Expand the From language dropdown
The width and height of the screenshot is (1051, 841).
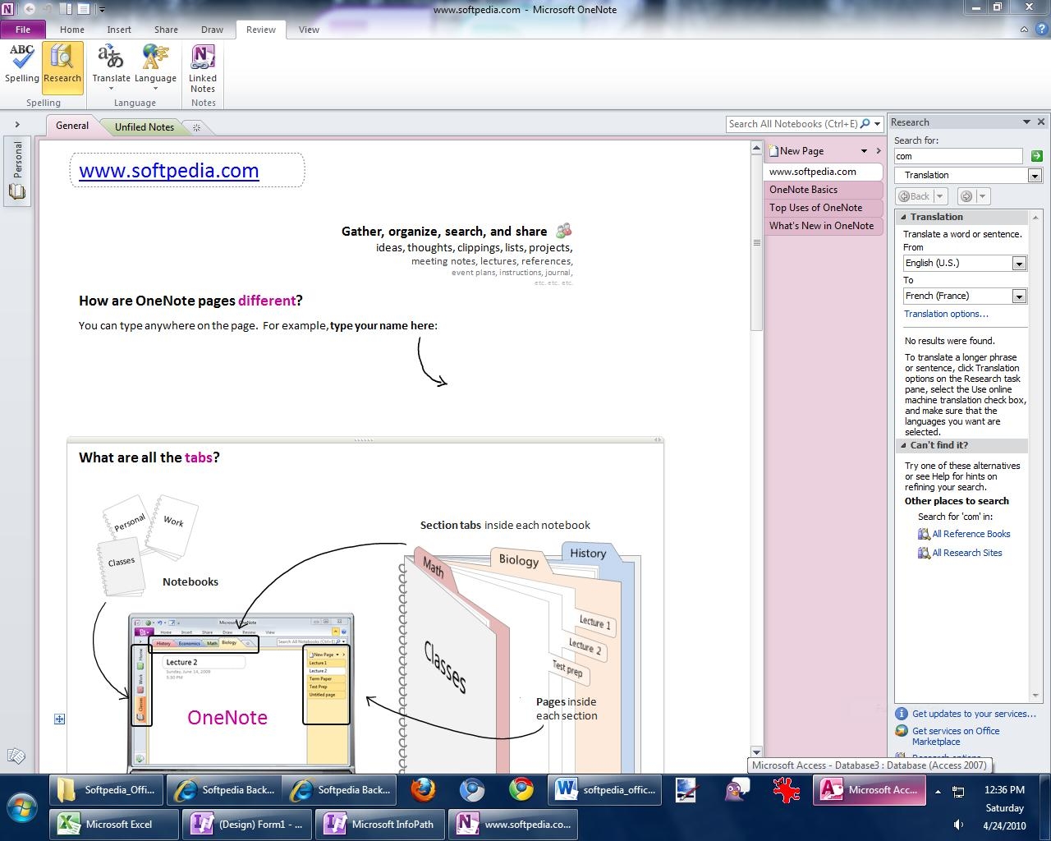(1019, 264)
